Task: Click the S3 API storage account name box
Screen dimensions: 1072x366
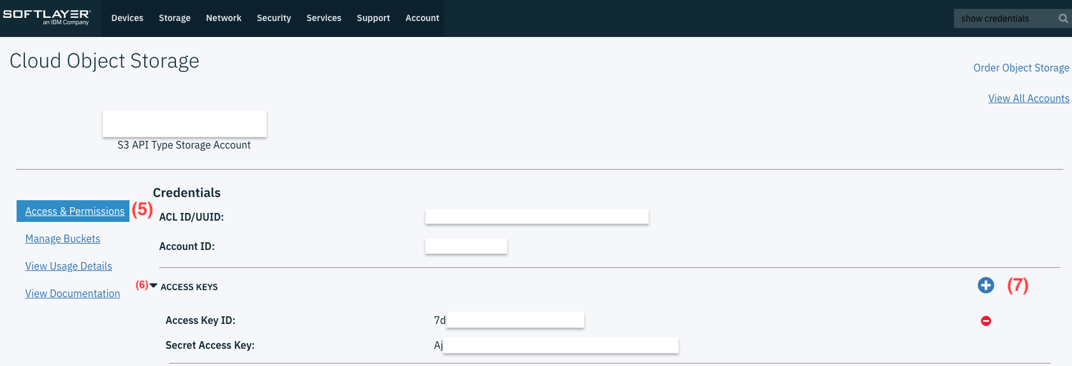Action: tap(184, 124)
